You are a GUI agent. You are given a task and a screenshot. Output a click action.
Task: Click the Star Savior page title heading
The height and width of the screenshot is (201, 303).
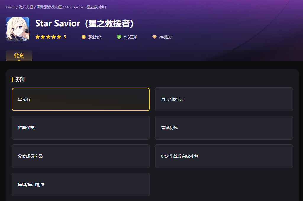coord(84,24)
